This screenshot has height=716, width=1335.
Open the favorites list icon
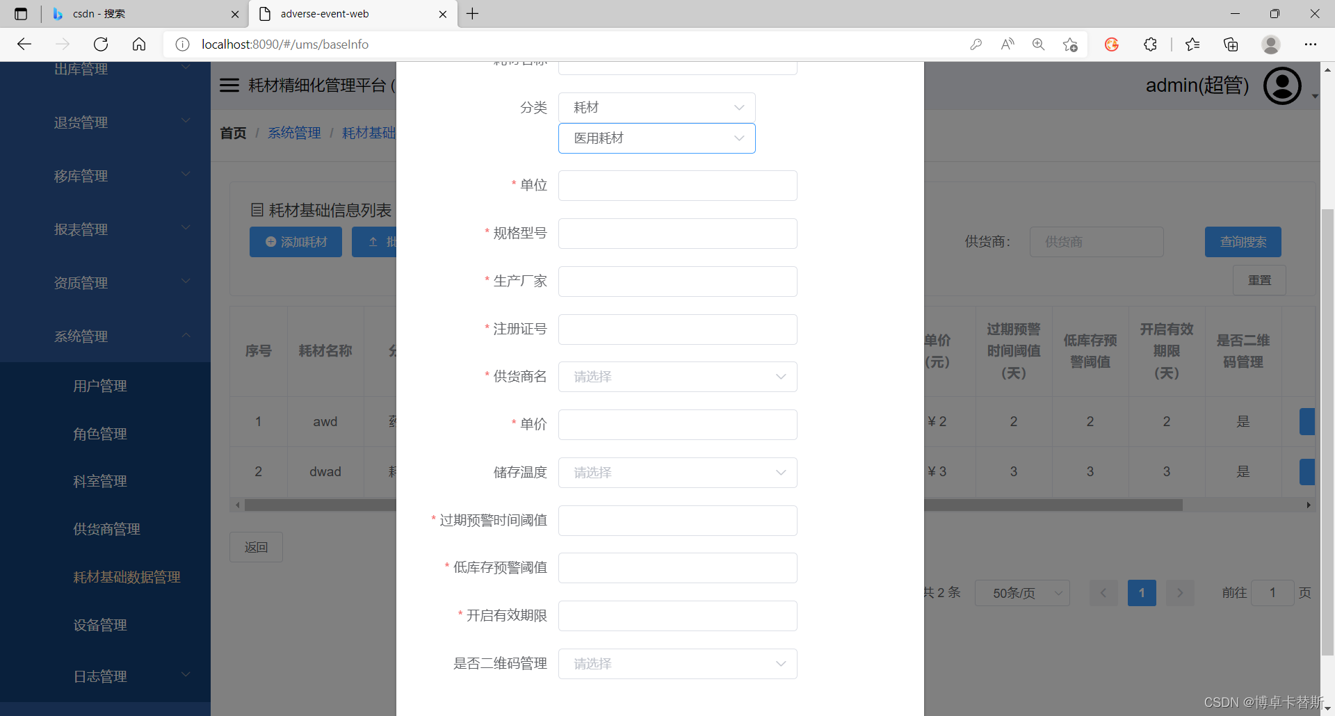tap(1192, 44)
